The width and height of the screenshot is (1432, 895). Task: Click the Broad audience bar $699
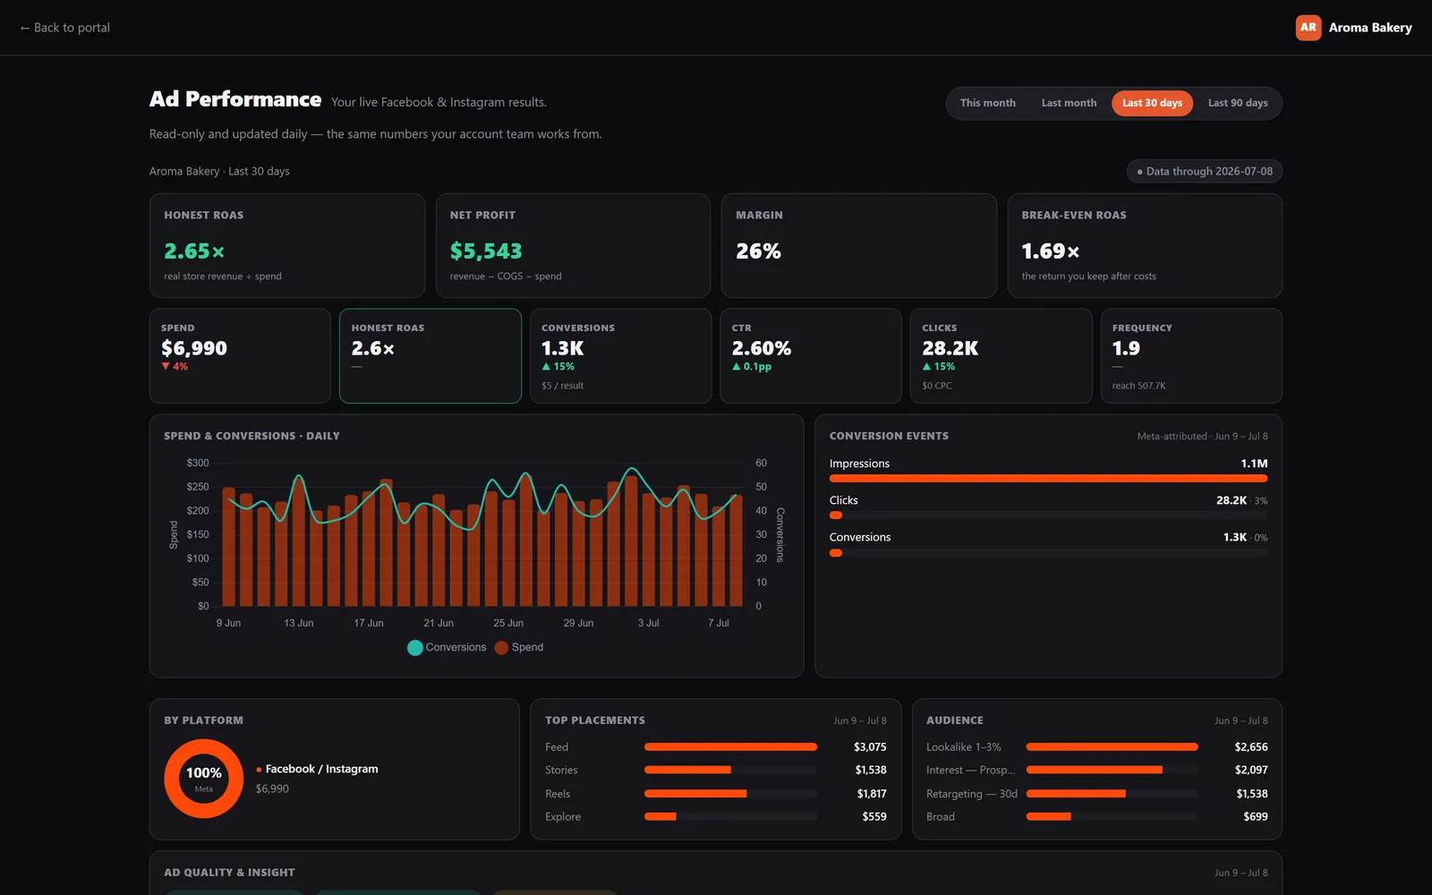coord(1112,817)
